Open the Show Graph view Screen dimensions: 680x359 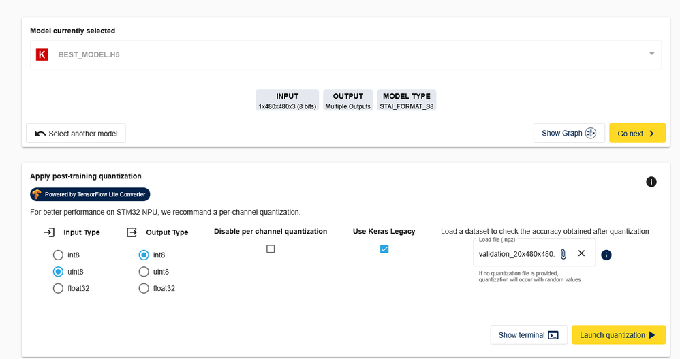[569, 134]
